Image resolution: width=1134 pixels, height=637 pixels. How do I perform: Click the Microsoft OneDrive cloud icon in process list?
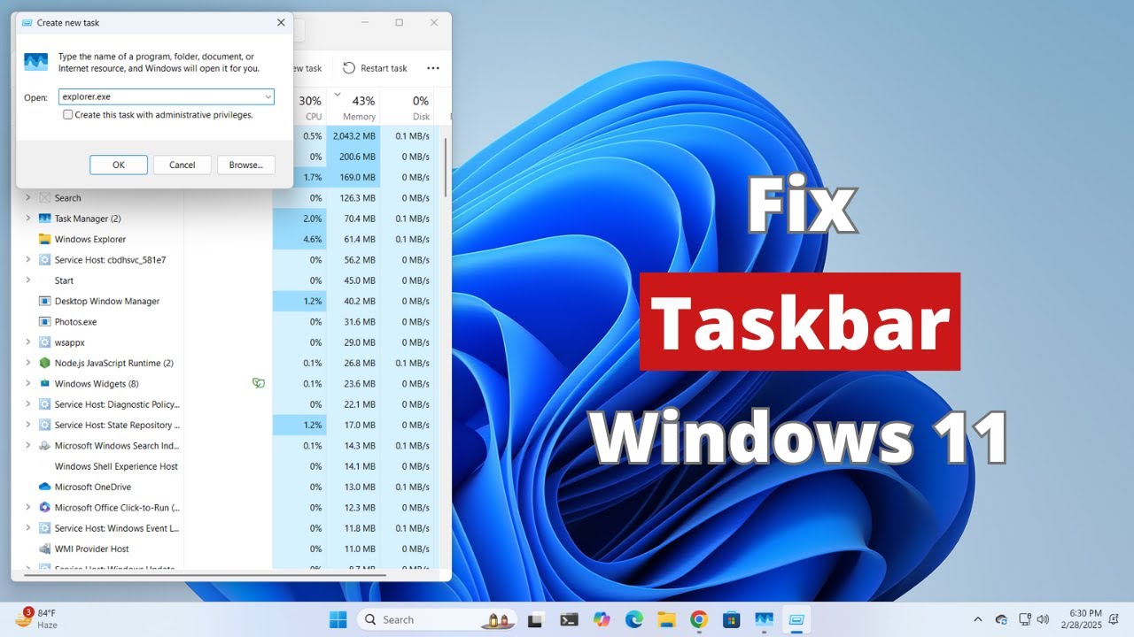[44, 487]
